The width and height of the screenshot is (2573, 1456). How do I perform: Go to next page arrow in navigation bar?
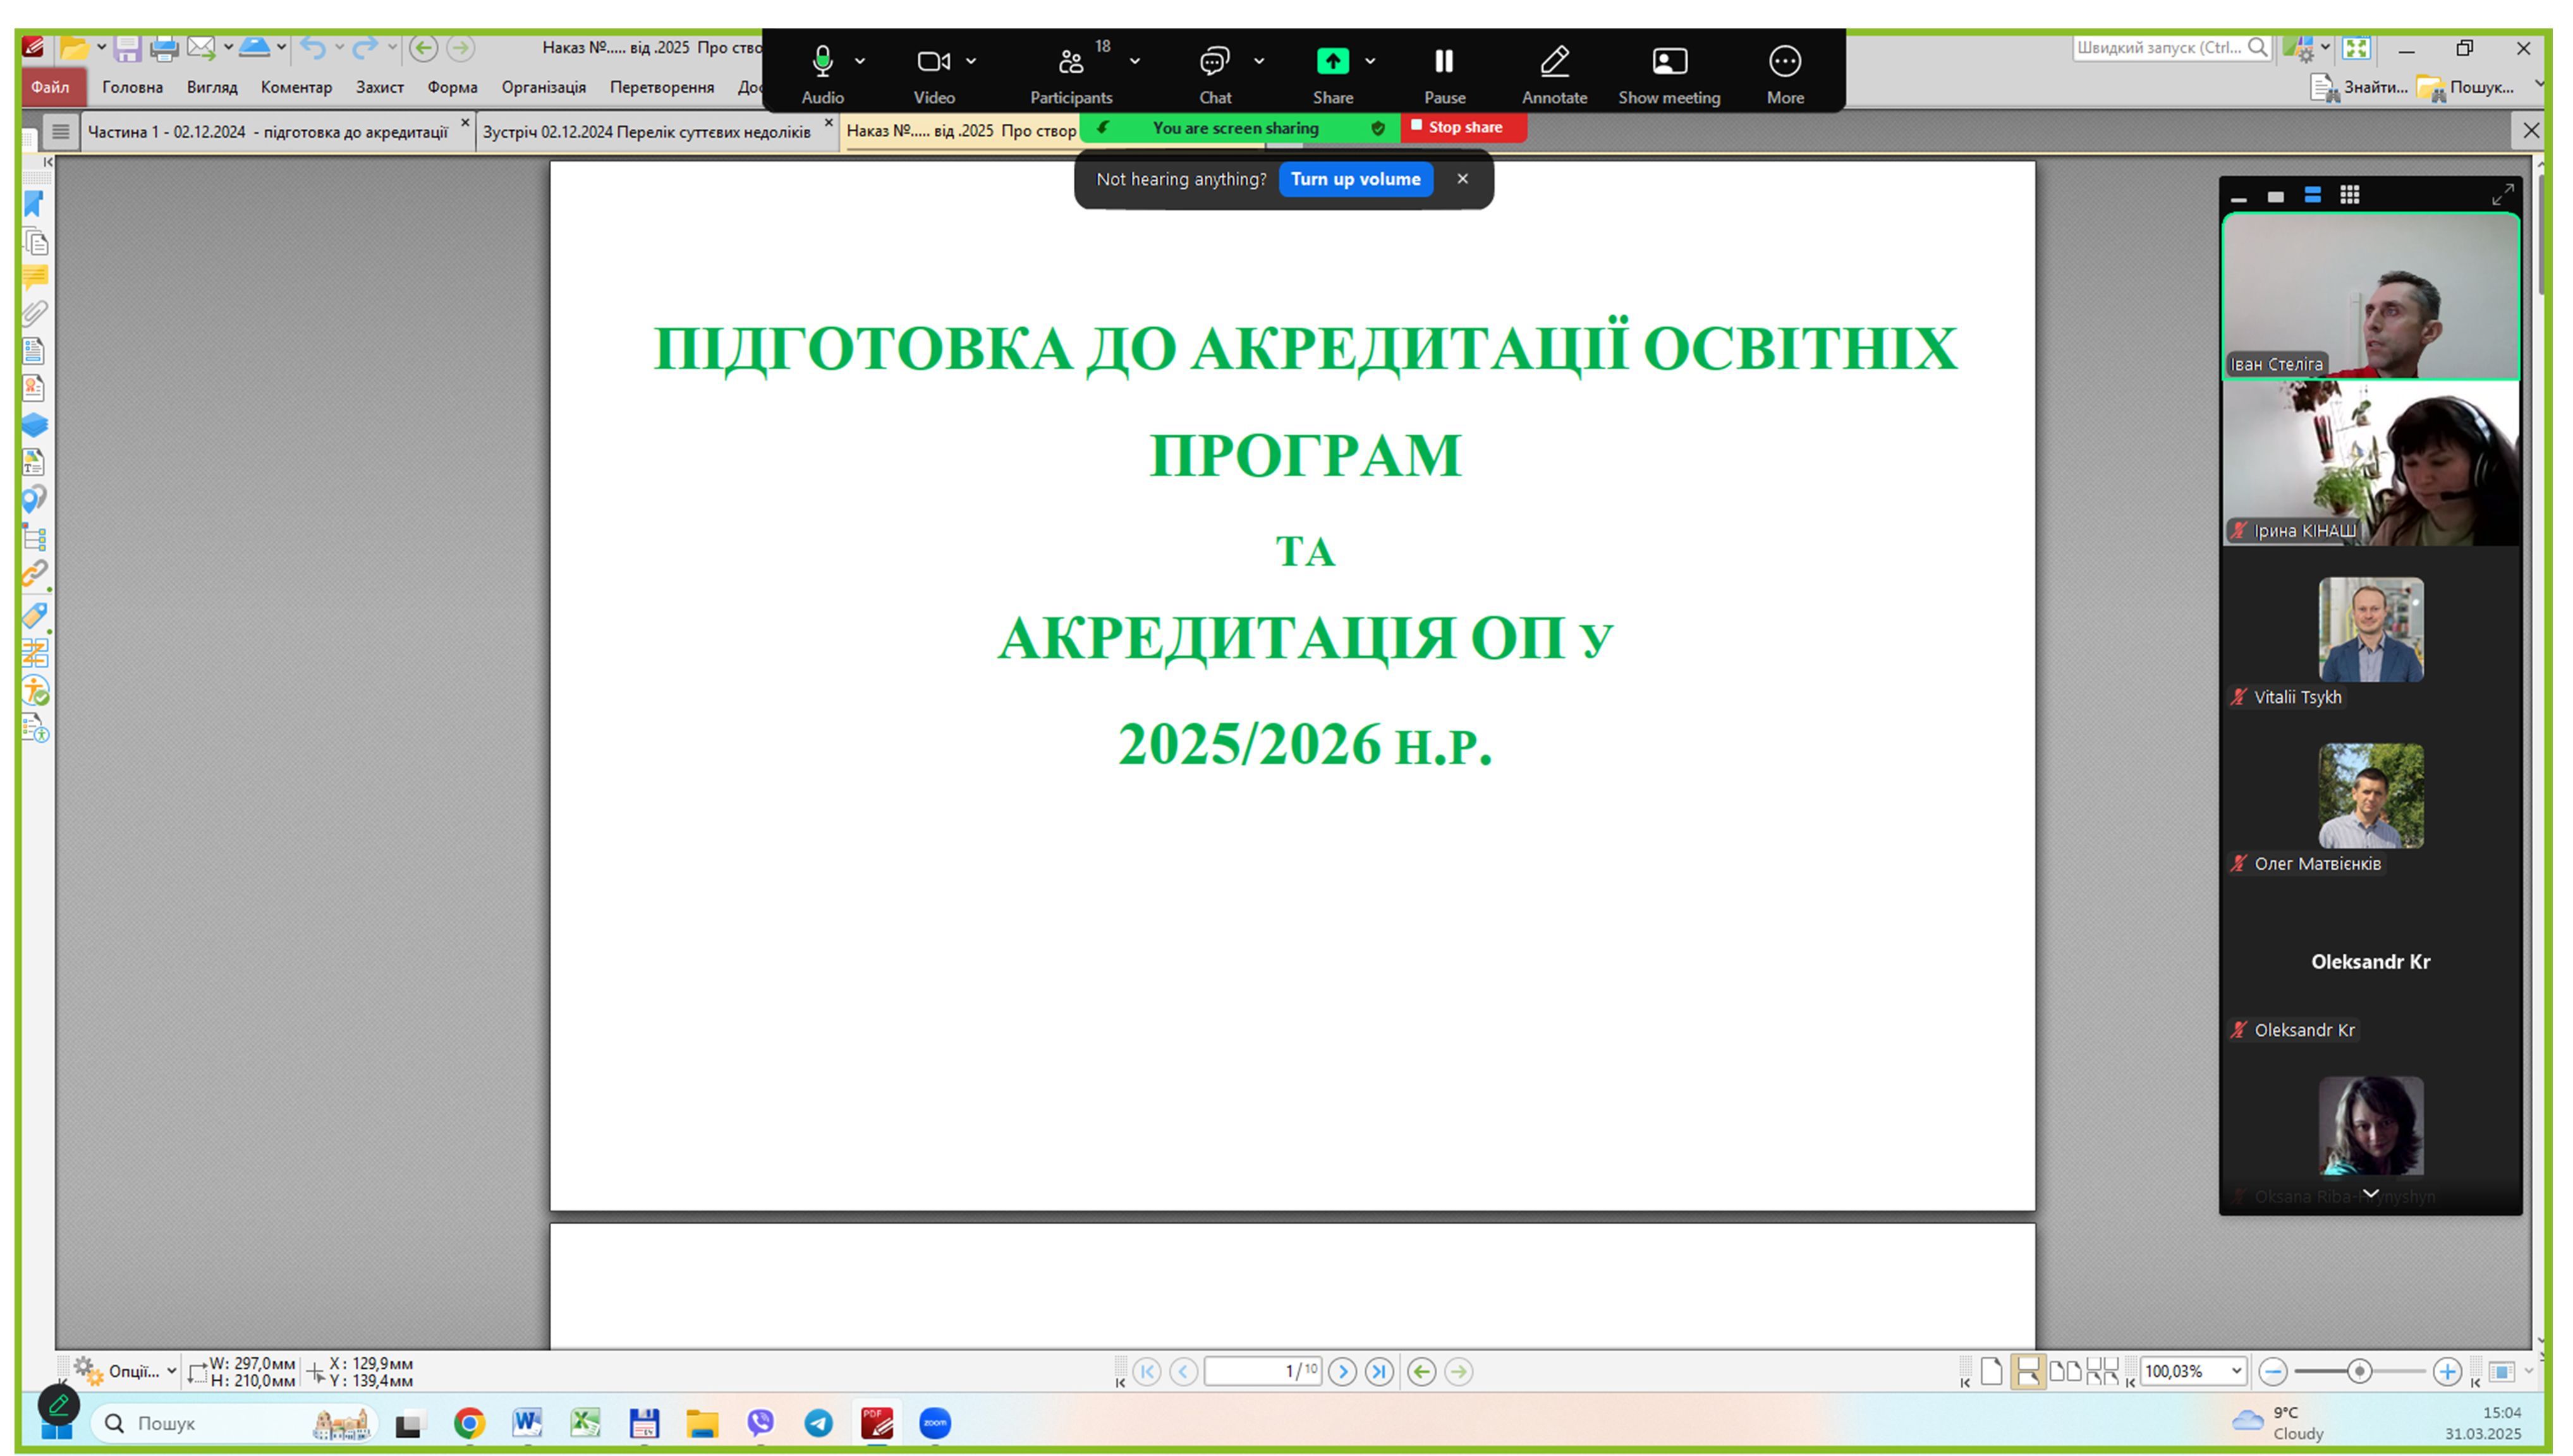click(x=1342, y=1371)
